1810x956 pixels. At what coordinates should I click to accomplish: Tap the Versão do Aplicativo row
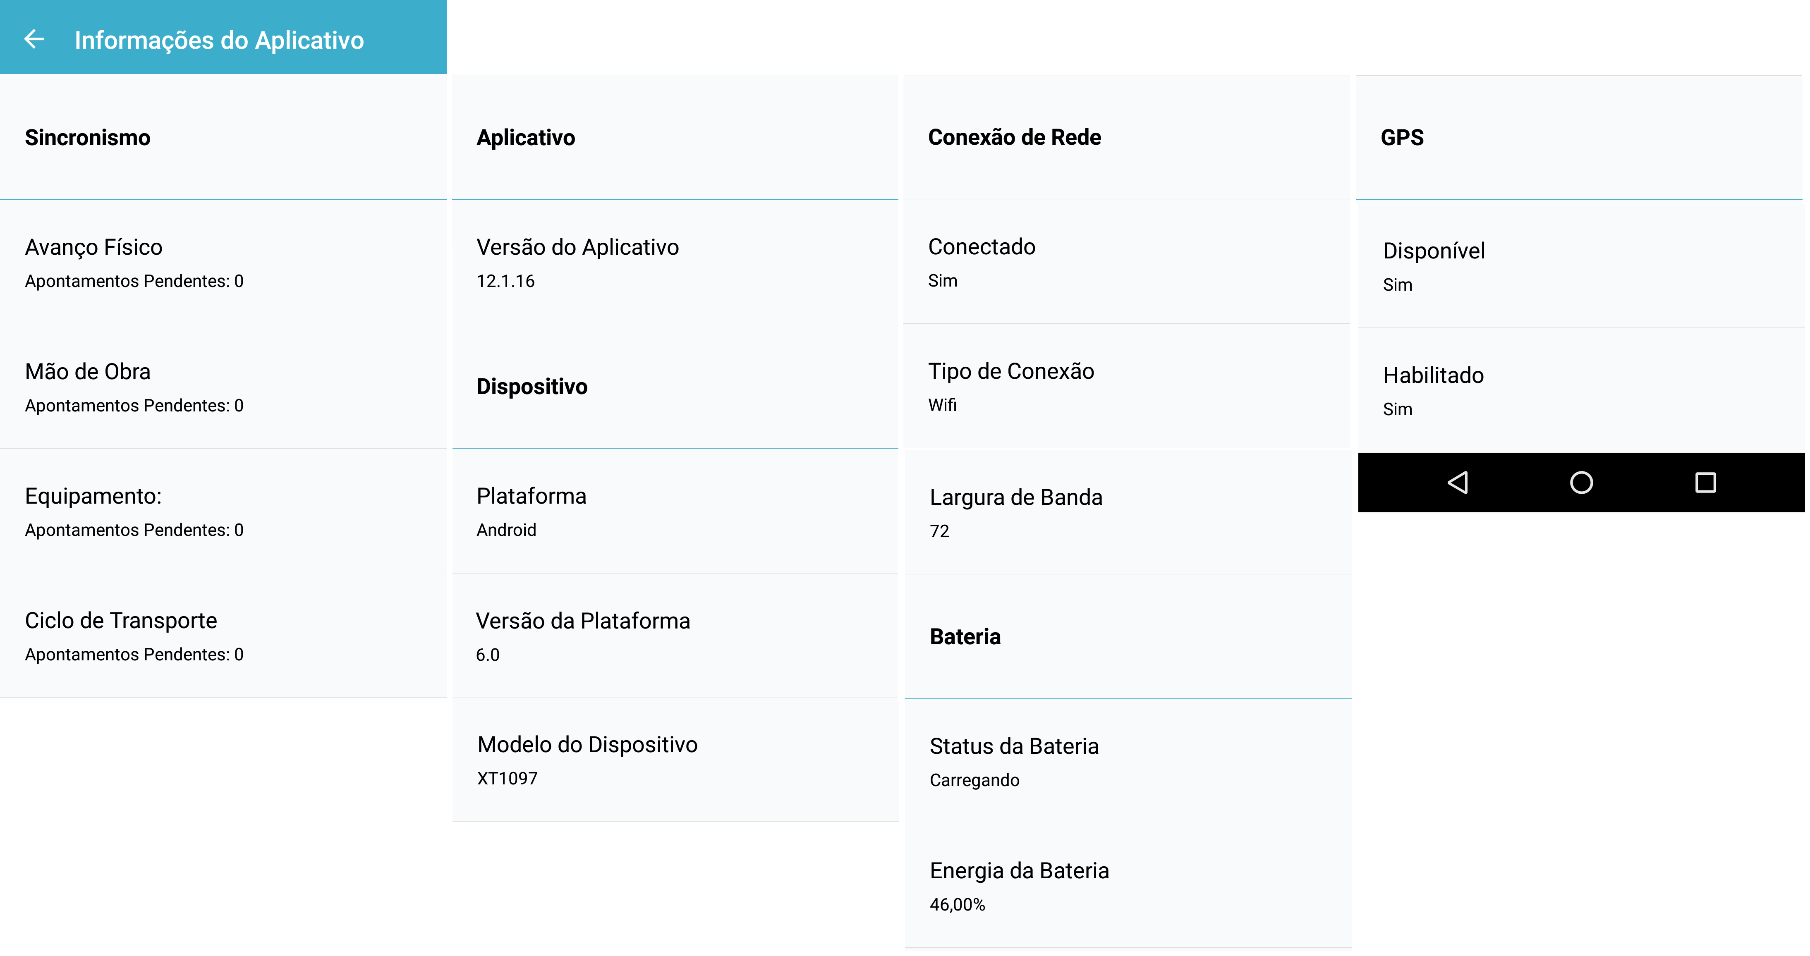675,263
